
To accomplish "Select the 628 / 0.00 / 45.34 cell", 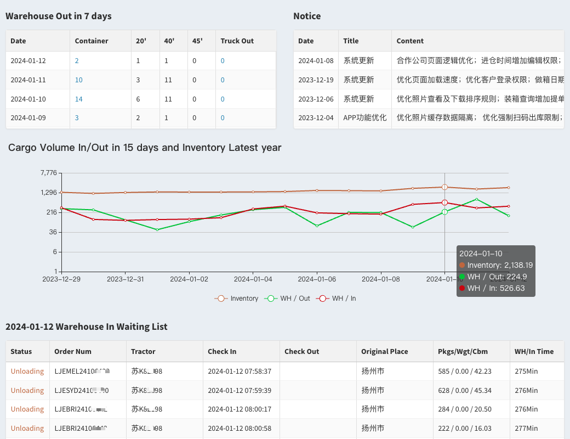I will click(x=465, y=390).
